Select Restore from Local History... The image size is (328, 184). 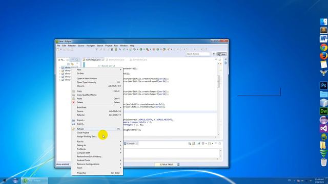click(x=97, y=156)
